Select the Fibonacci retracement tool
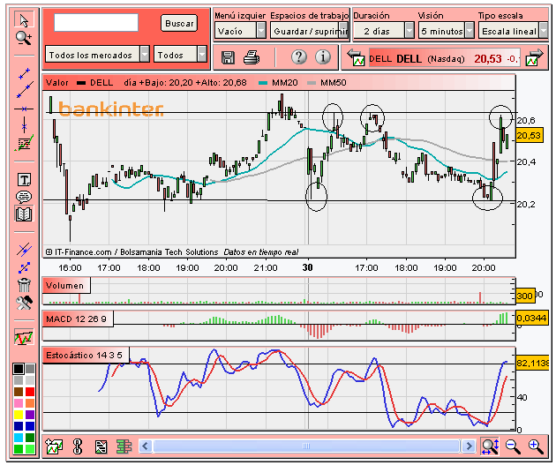Viewport: 556px width, 465px height. click(x=24, y=143)
